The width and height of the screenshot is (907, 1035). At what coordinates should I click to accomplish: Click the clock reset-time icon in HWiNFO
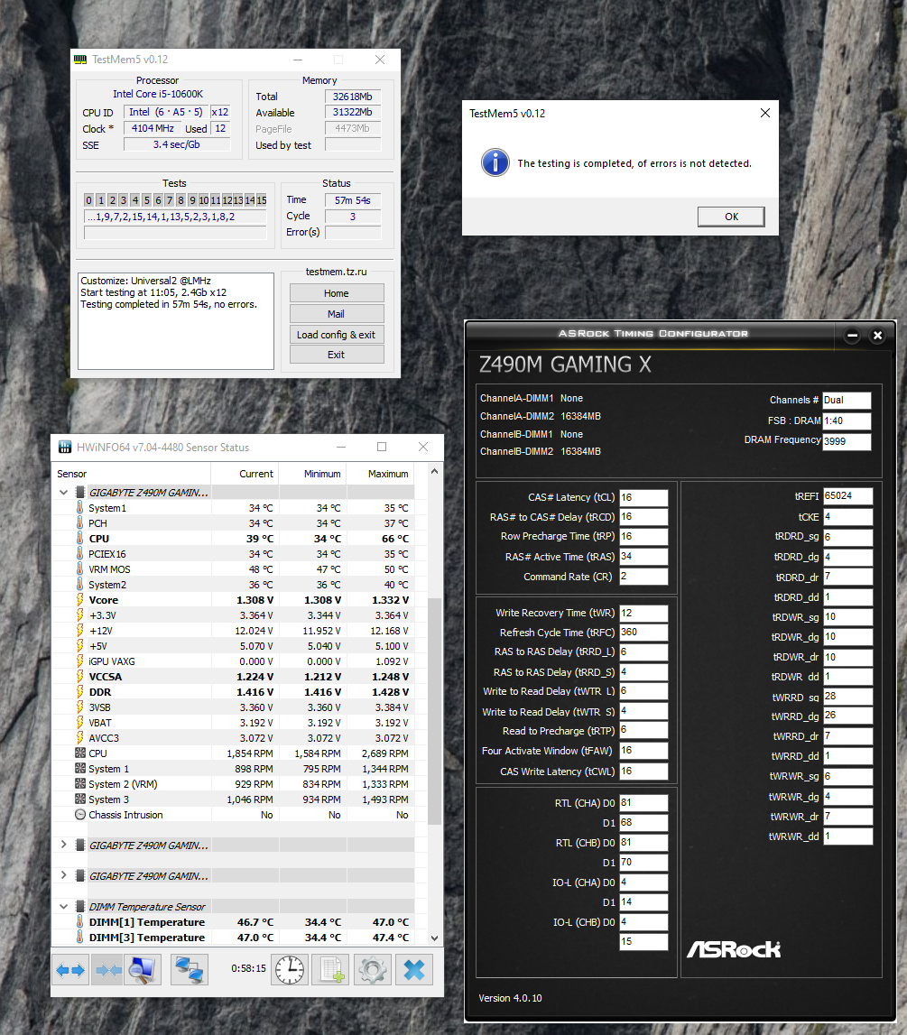(x=289, y=970)
